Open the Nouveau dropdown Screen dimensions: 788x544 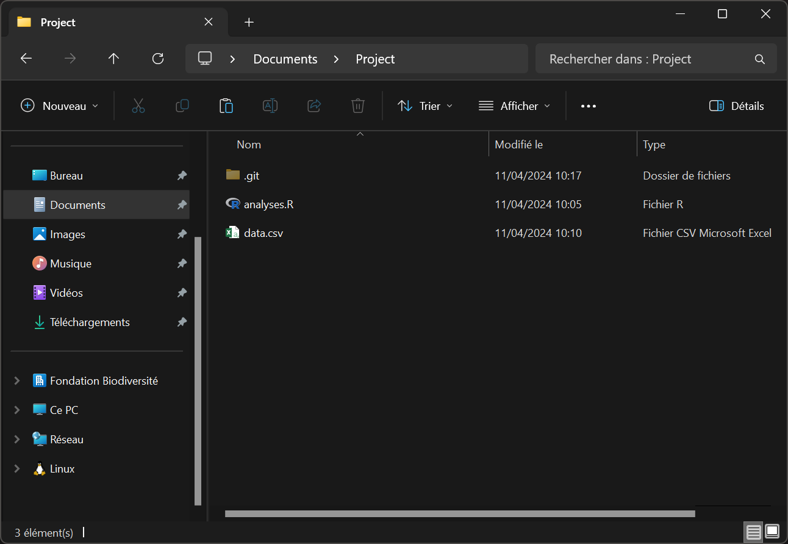click(60, 106)
